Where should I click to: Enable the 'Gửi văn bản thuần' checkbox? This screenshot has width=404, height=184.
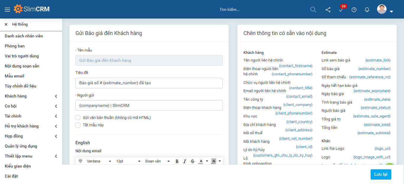coord(78,117)
